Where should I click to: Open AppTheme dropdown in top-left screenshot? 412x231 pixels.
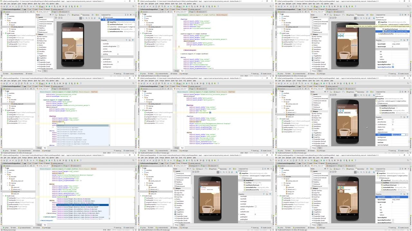pyautogui.click(x=76, y=15)
